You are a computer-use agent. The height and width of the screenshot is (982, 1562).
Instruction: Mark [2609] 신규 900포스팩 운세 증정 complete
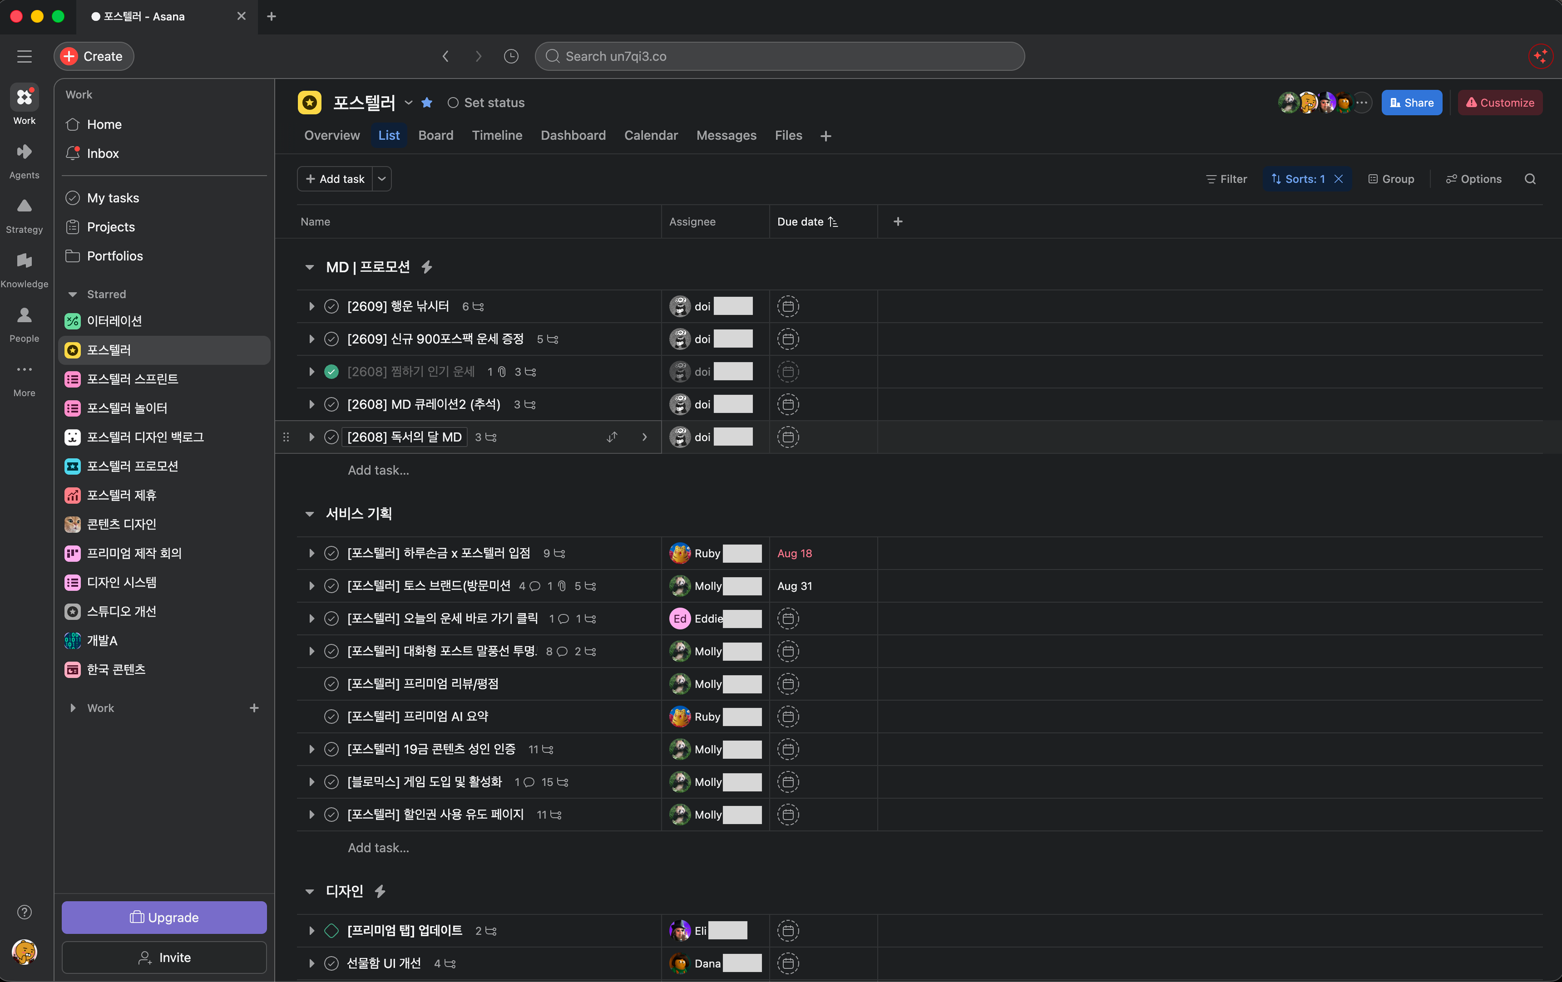click(x=331, y=339)
